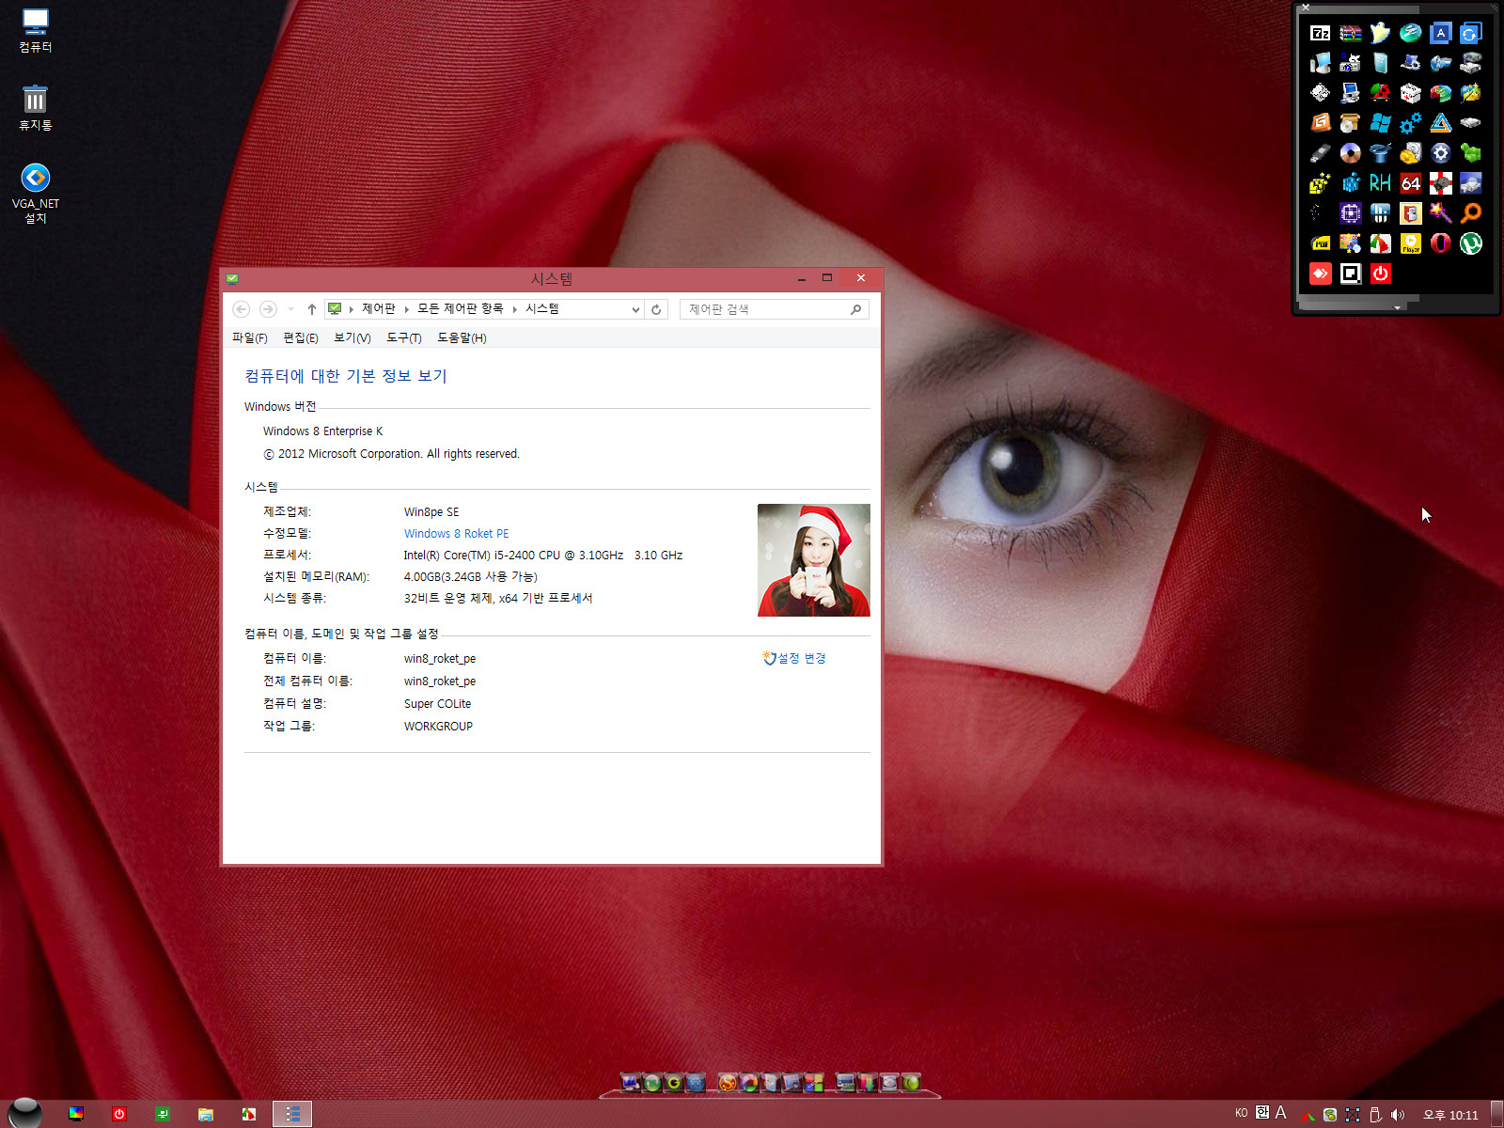Viewport: 1504px width, 1128px height.
Task: Launch the golden S dock icon
Action: [x=728, y=1083]
